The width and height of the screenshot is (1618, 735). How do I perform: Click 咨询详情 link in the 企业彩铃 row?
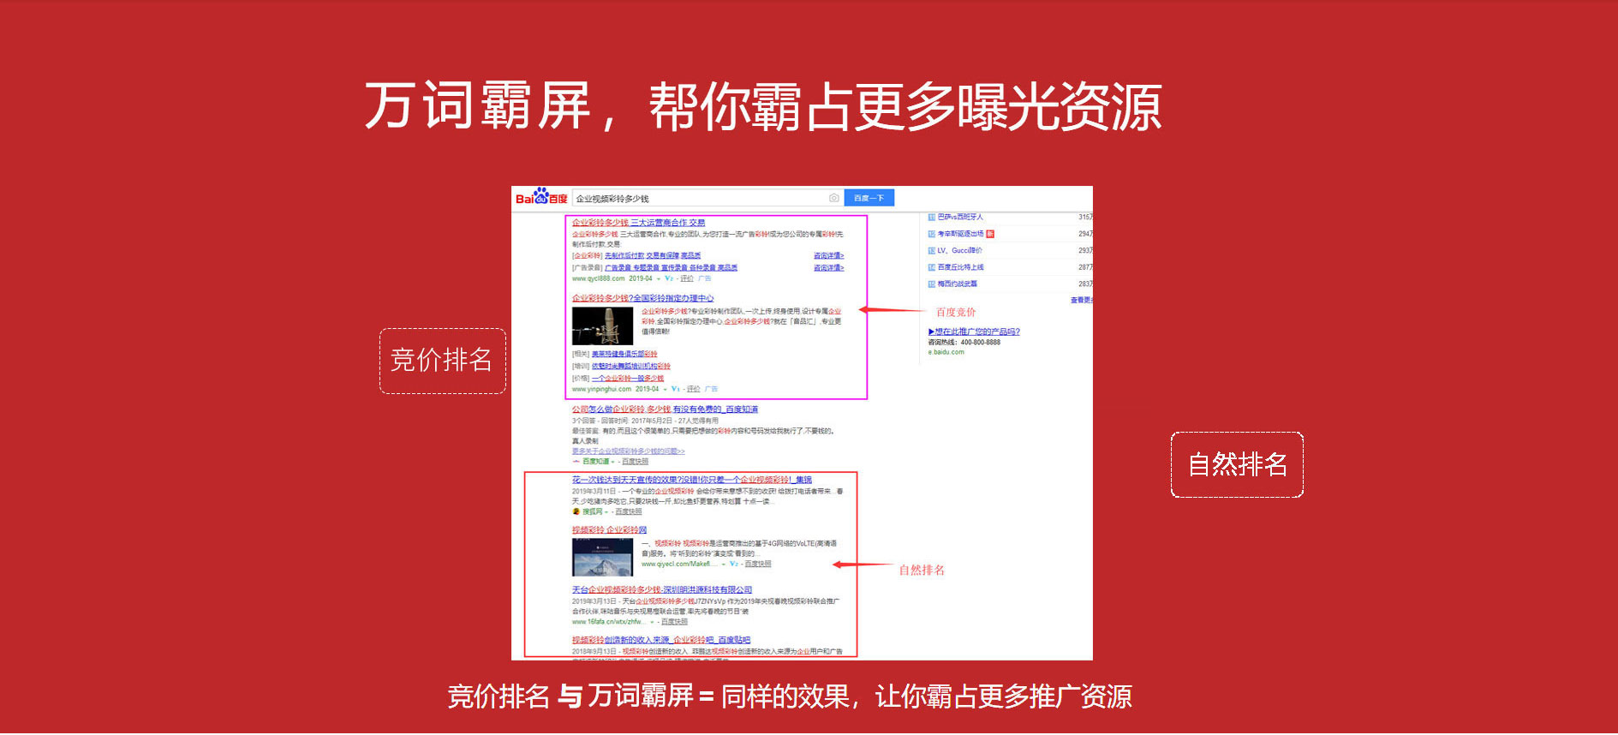[x=828, y=255]
